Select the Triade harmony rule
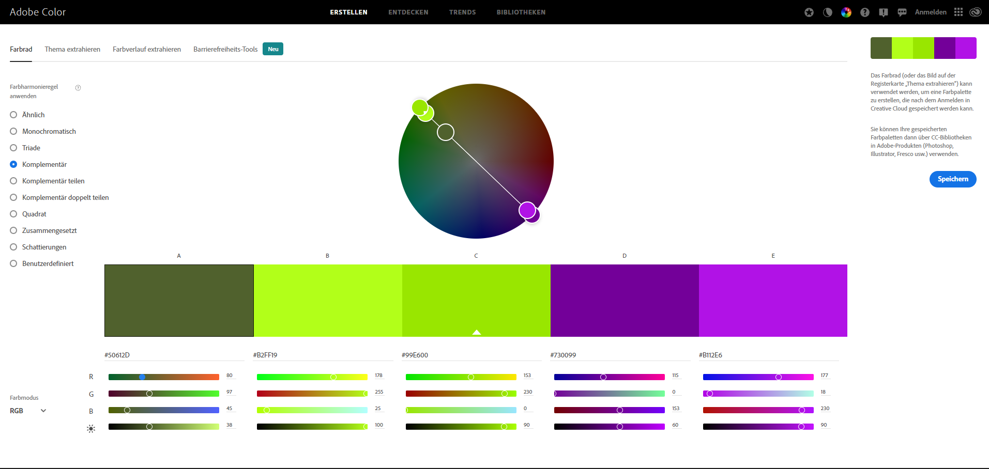 point(14,148)
